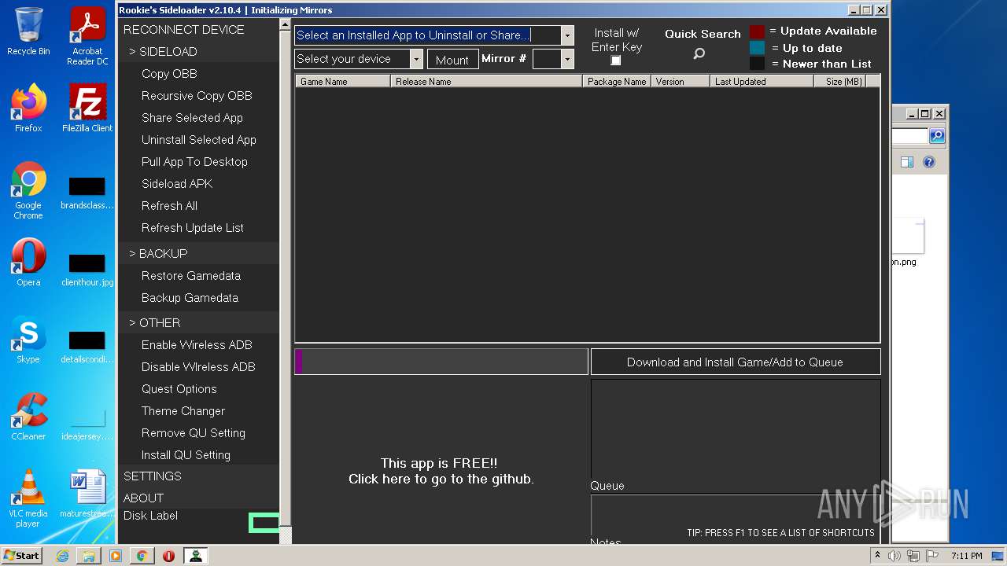The width and height of the screenshot is (1007, 566).
Task: Choose Share Selected App
Action: 192,118
